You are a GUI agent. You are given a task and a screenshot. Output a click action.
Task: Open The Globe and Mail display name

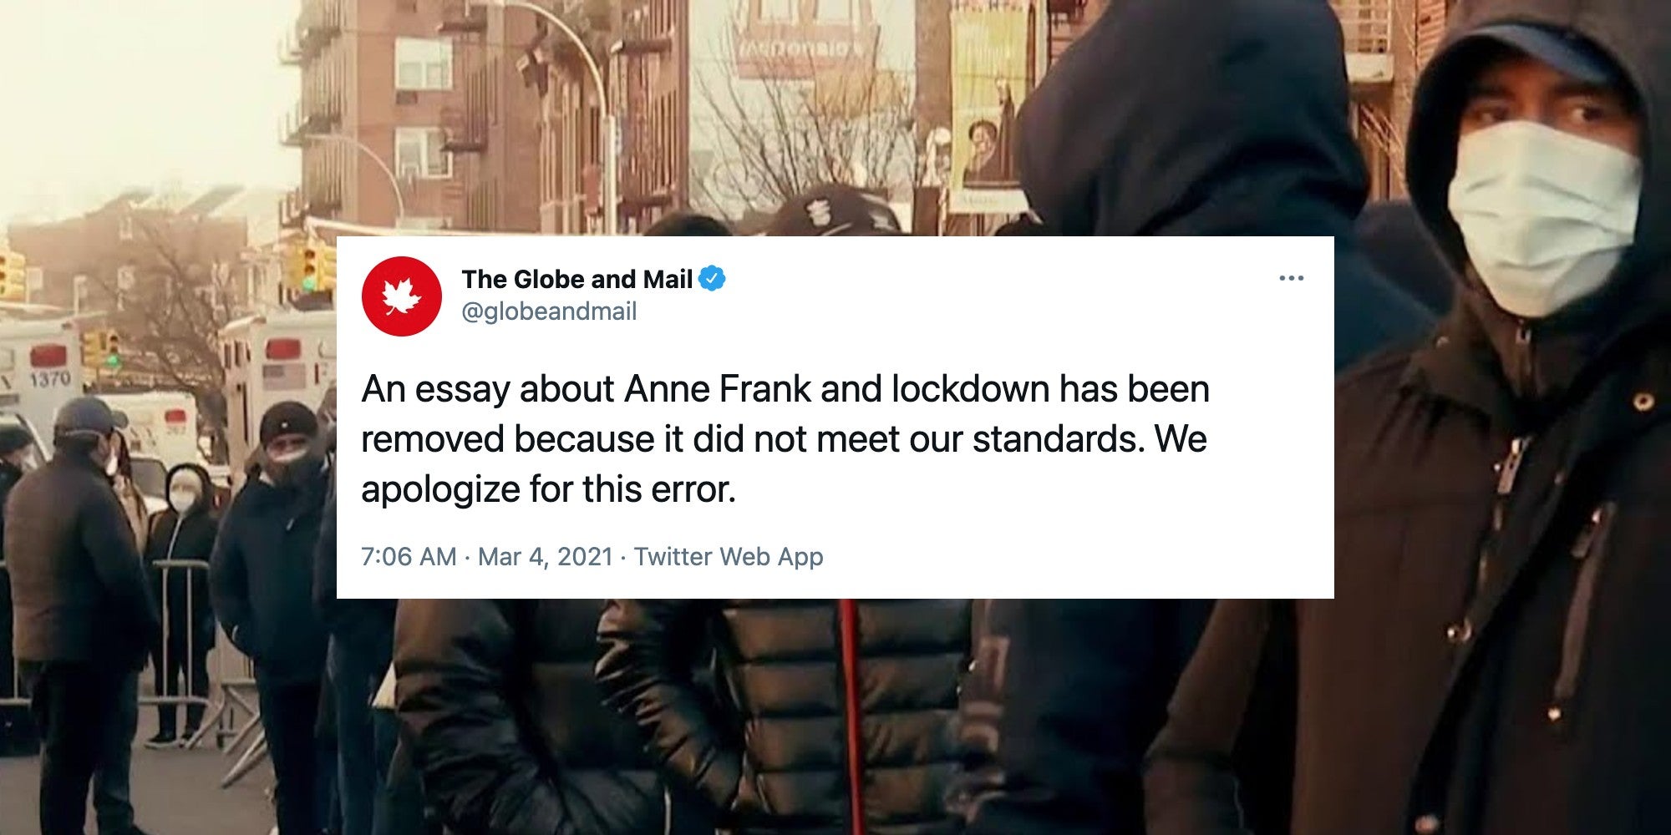click(576, 279)
